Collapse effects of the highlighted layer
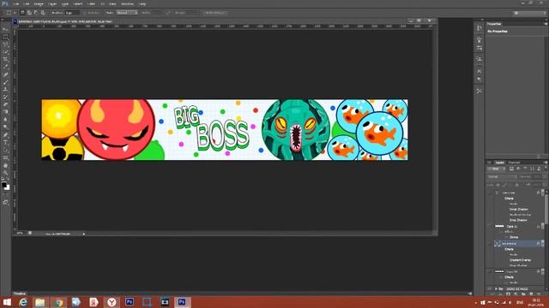The image size is (549, 308). pos(542,243)
